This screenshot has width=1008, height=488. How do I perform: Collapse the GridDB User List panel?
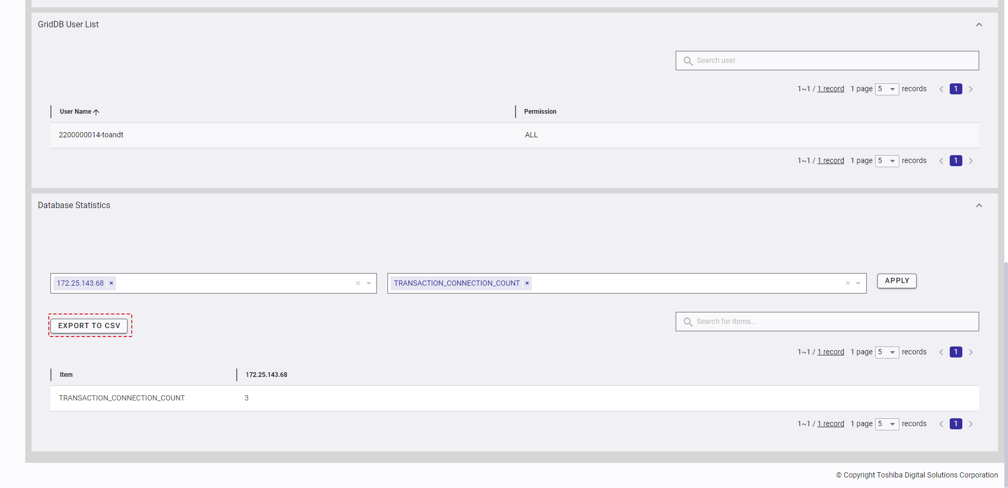coord(979,25)
